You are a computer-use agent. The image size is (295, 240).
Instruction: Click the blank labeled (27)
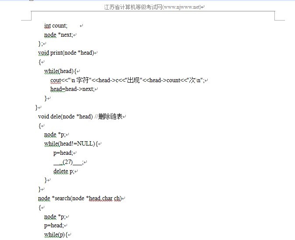coord(68,162)
